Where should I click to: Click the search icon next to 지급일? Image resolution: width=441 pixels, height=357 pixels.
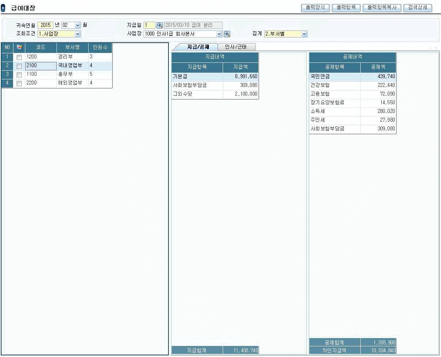pyautogui.click(x=160, y=25)
